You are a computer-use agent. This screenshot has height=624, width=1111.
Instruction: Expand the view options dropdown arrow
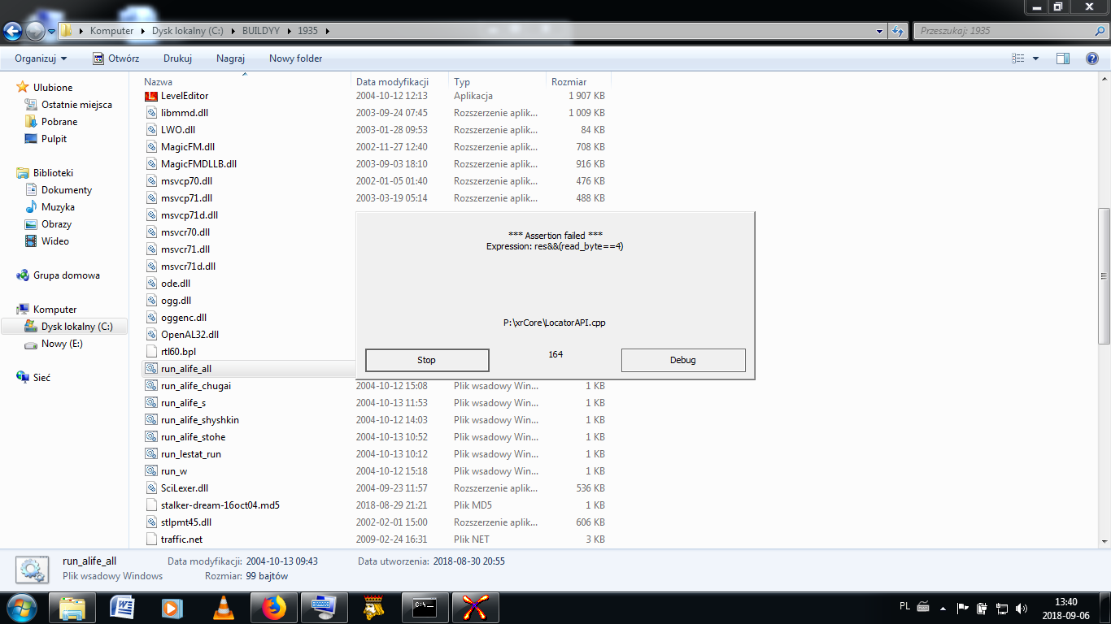pos(1035,58)
